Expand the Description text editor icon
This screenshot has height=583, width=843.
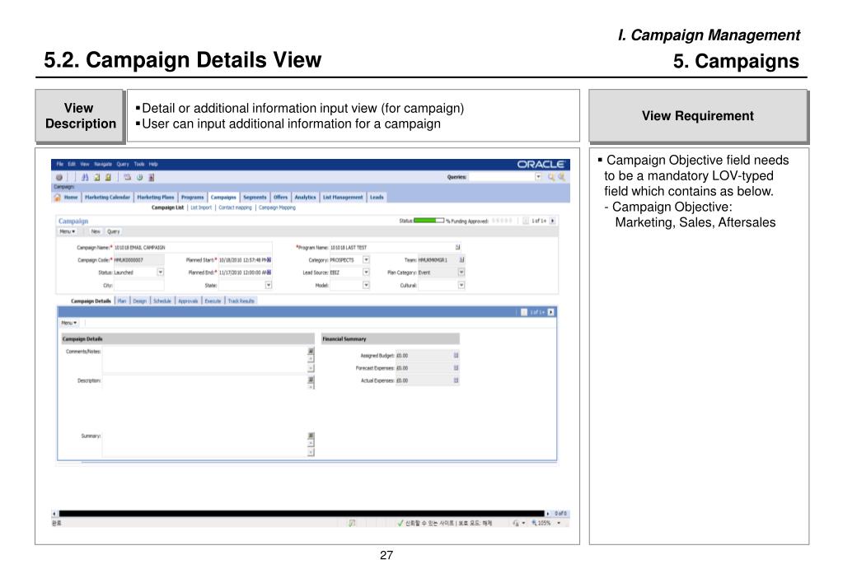(311, 380)
